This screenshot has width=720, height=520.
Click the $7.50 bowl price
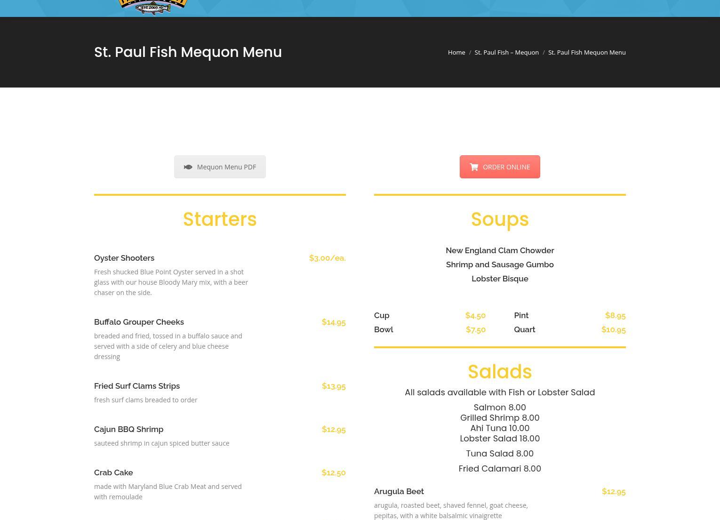pyautogui.click(x=476, y=329)
